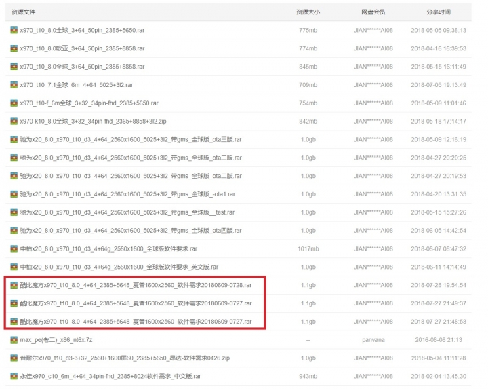Open ota二版.rar file name shared at 20:19:53
This screenshot has width=488, height=389.
coord(131,176)
